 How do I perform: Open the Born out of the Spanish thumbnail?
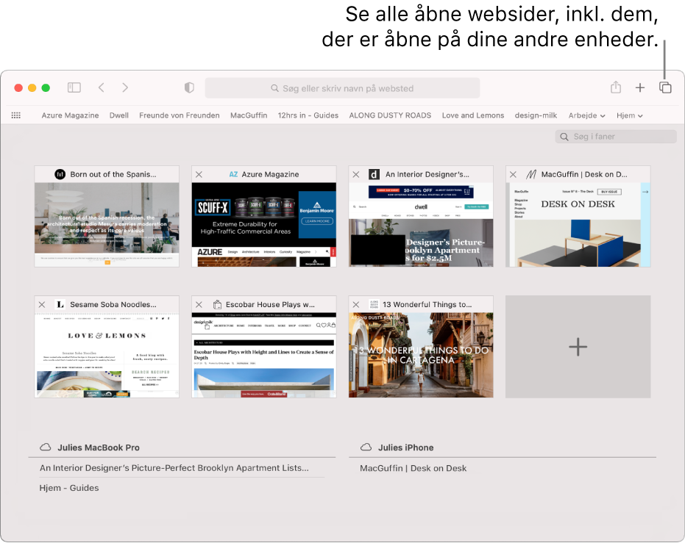point(107,225)
